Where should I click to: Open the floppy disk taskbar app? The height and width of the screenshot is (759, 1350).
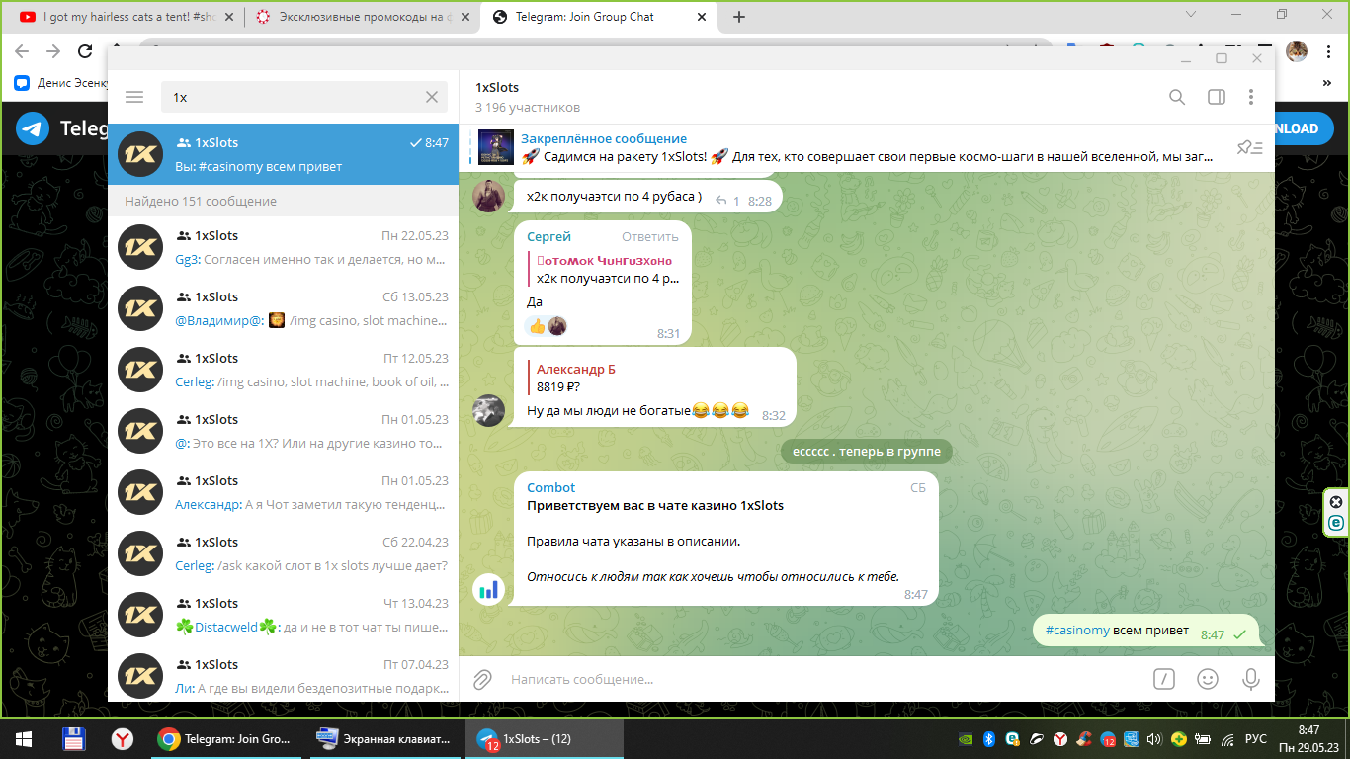pyautogui.click(x=73, y=738)
